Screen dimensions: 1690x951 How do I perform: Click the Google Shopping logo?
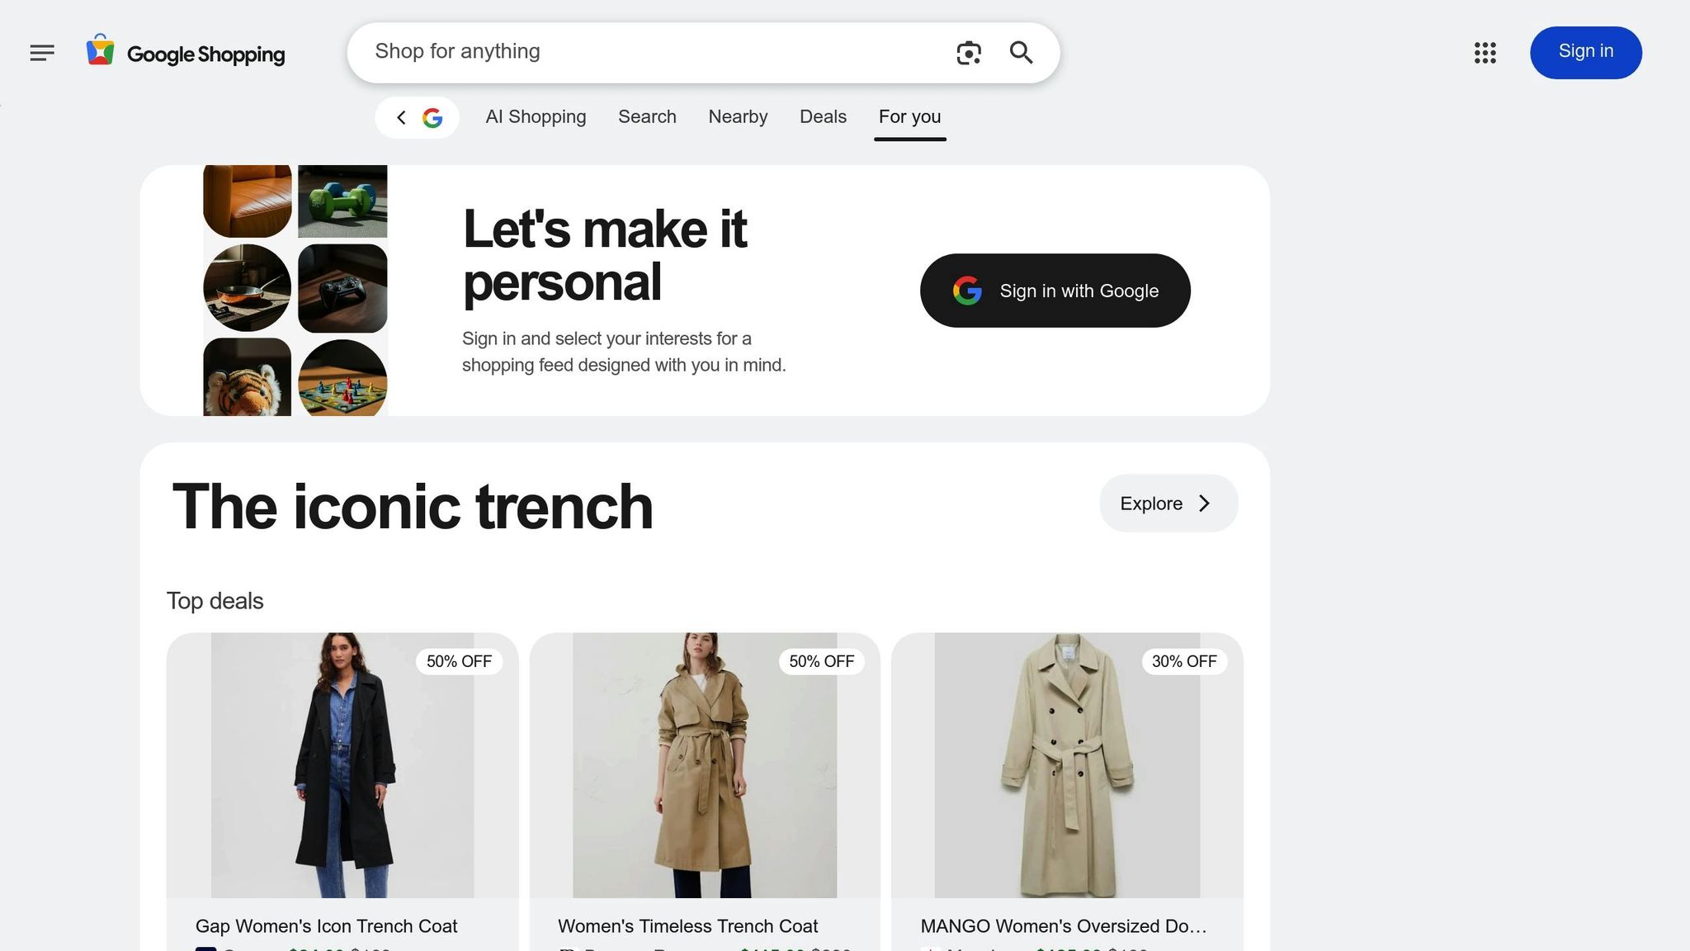point(186,53)
